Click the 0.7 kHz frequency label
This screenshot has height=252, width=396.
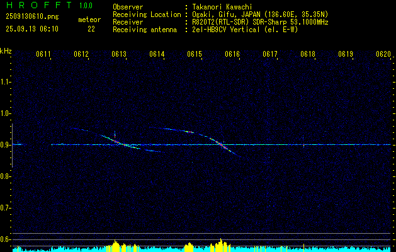5,208
